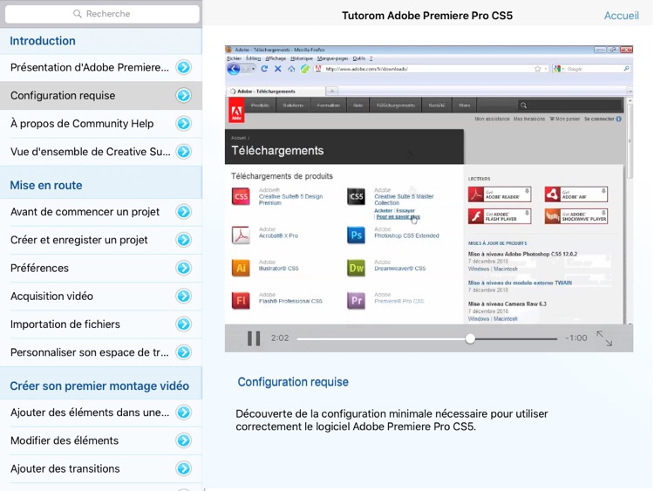Click Firefox home icon in video
The width and height of the screenshot is (654, 491).
tap(291, 69)
